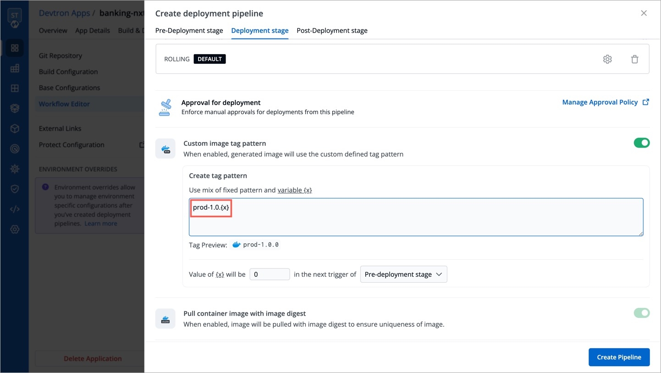Click the image digest Docker icon

pos(165,318)
